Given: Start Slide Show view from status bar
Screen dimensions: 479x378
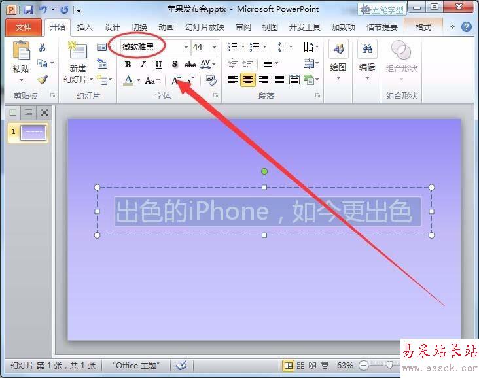Looking at the screenshot, I should click(325, 366).
